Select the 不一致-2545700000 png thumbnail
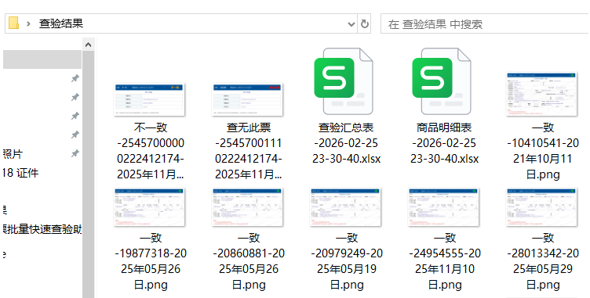 tap(149, 100)
